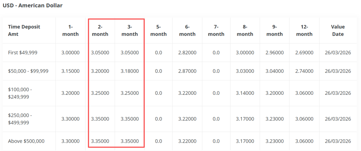361x151 pixels.
Task: Select the Time Deposit Amt column header
Action: pos(24,30)
